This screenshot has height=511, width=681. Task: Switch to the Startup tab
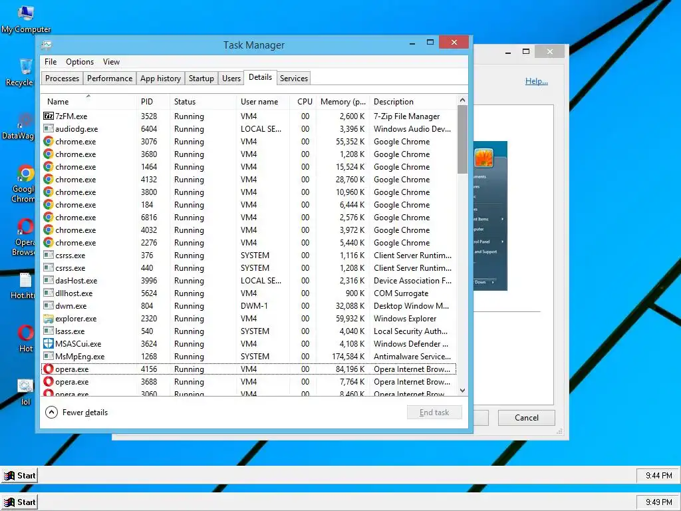[201, 79]
